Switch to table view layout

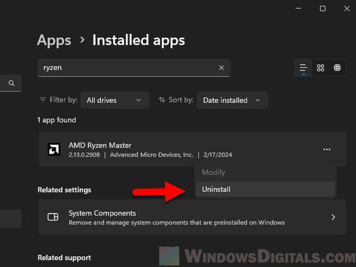click(x=337, y=68)
